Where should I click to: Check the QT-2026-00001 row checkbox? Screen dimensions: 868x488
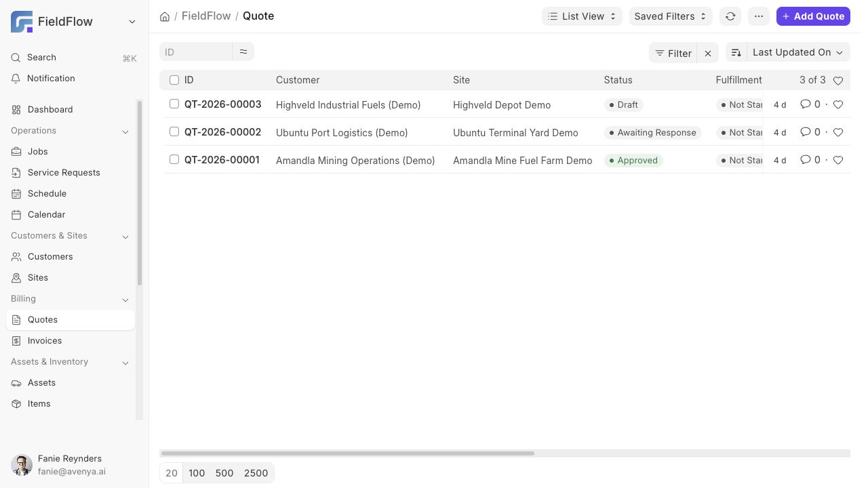174,159
